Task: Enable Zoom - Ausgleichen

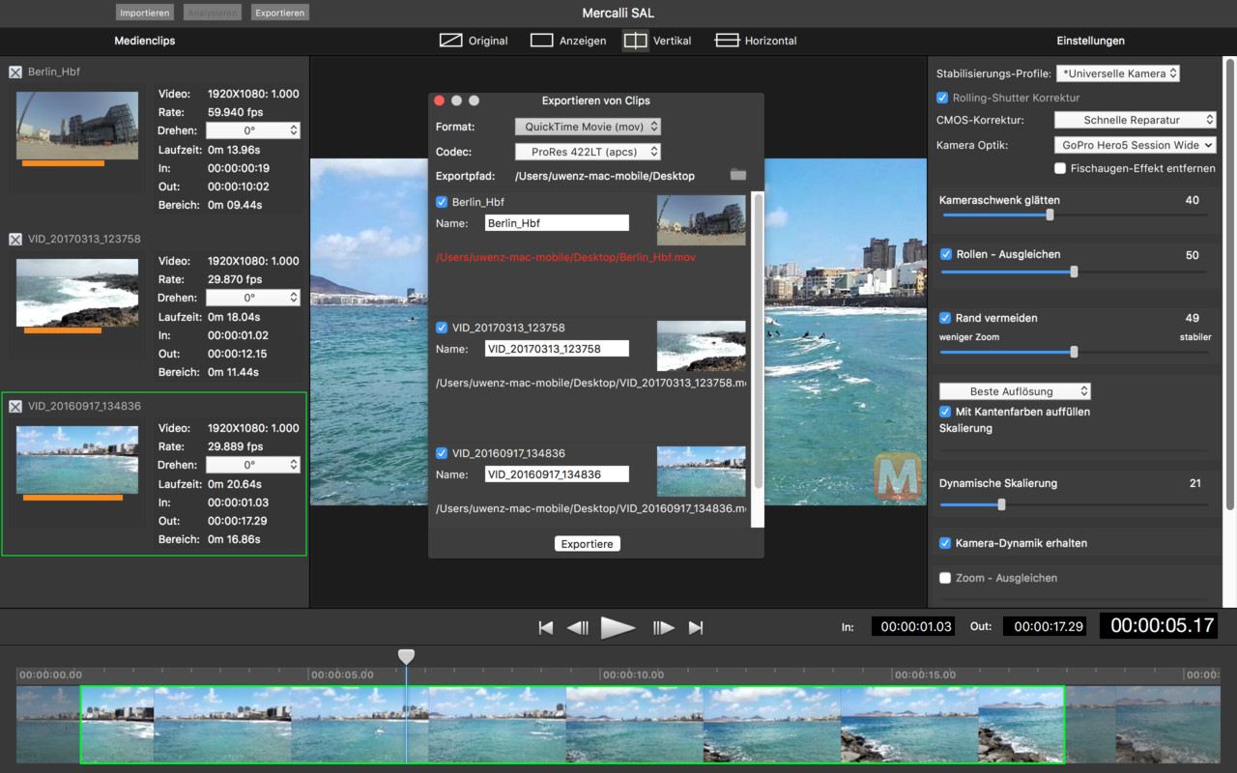Action: 946,578
